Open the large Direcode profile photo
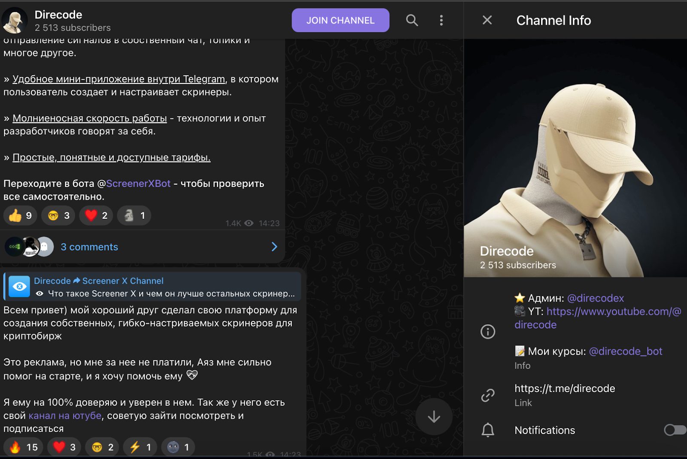This screenshot has width=687, height=459. point(575,158)
